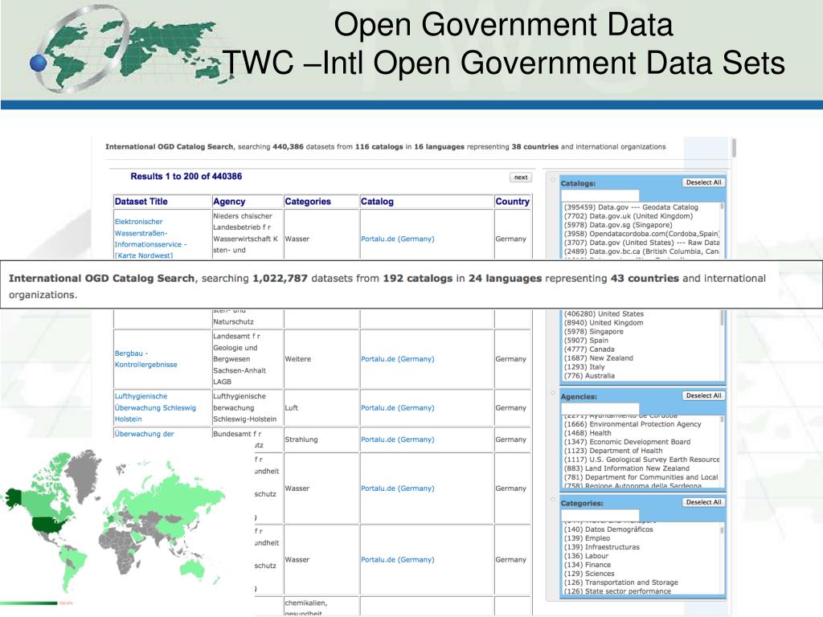Viewport: 823px width, 617px height.
Task: Select (5978) Singapore in the countries list
Action: point(594,332)
